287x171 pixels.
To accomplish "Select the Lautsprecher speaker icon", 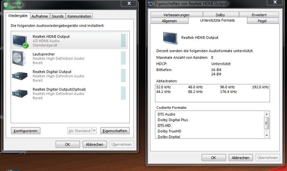I will point(19,58).
